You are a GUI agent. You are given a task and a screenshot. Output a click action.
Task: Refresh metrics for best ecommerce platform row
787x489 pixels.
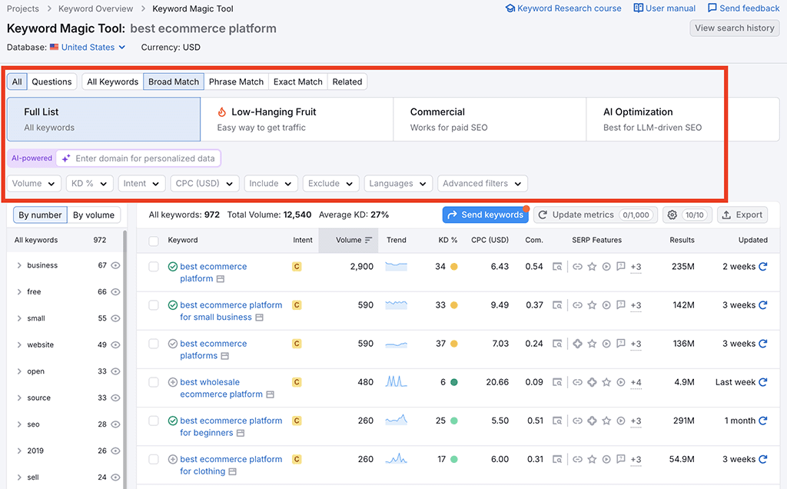763,267
